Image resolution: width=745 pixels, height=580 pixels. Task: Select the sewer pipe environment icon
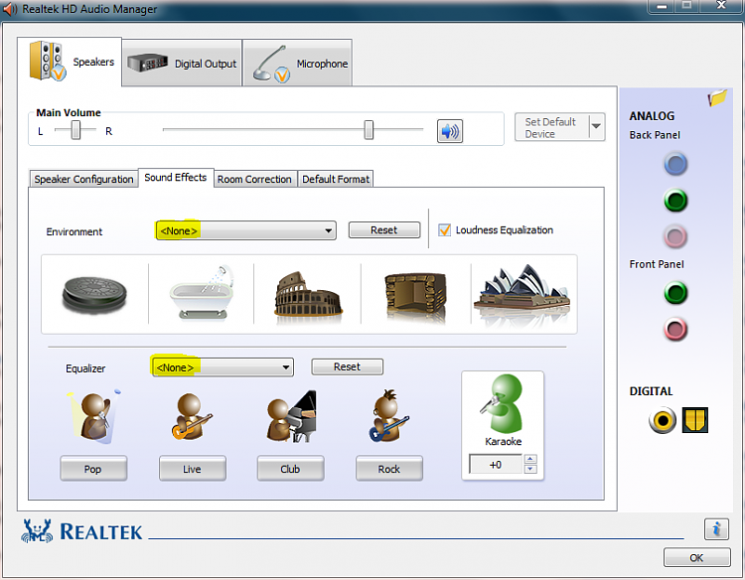tap(94, 295)
